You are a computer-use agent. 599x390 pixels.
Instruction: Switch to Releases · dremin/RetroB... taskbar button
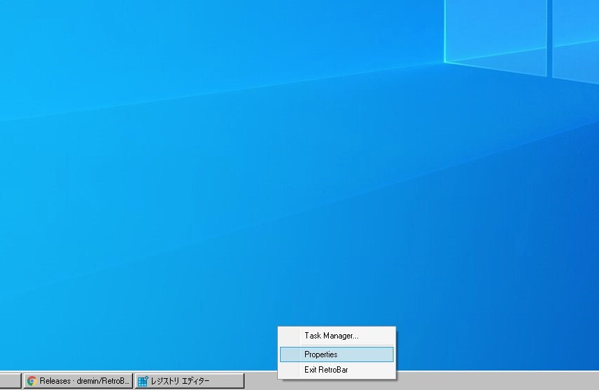click(x=78, y=381)
